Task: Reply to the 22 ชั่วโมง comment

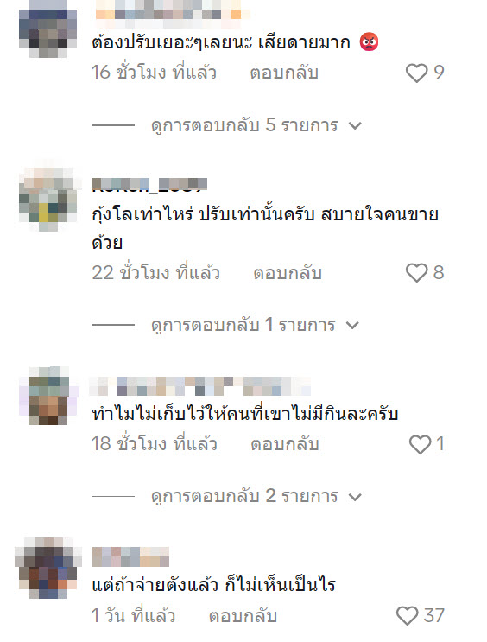Action: pyautogui.click(x=288, y=273)
